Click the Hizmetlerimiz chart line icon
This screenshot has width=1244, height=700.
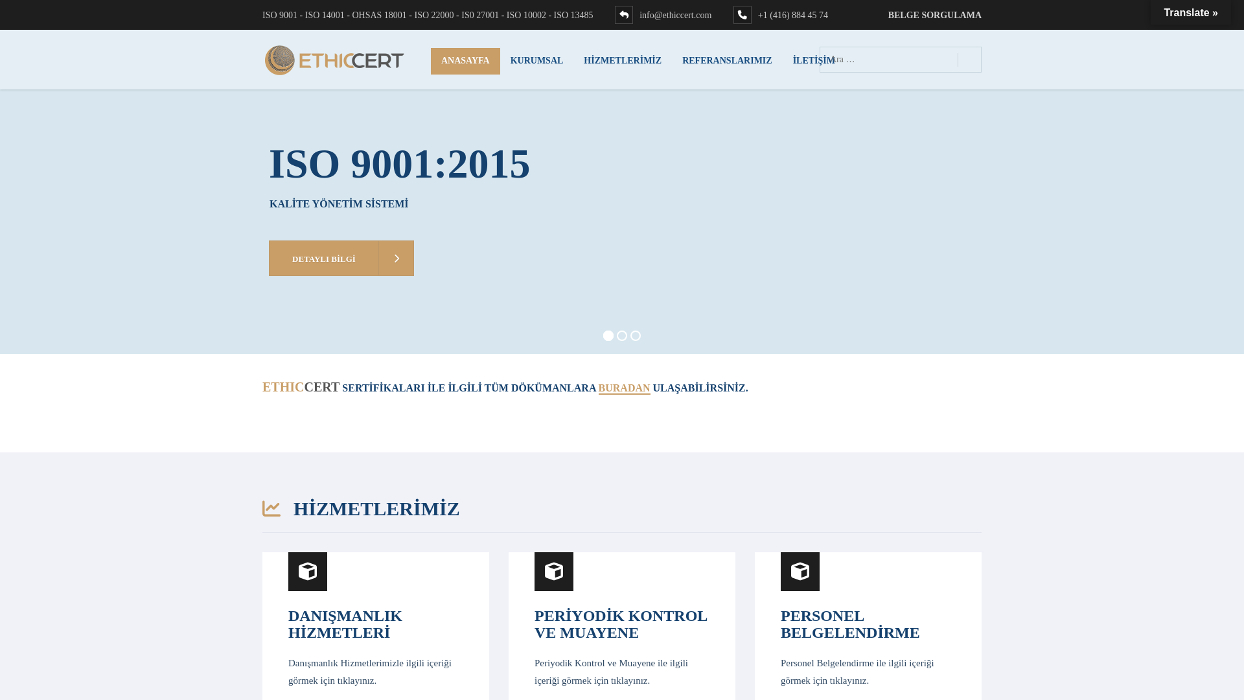[271, 509]
